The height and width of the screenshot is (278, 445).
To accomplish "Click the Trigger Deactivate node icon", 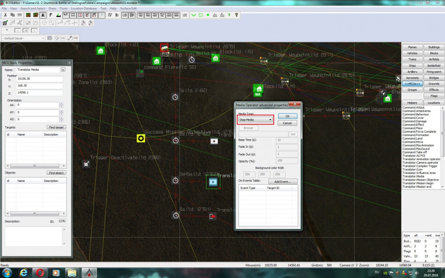I will pos(86,164).
